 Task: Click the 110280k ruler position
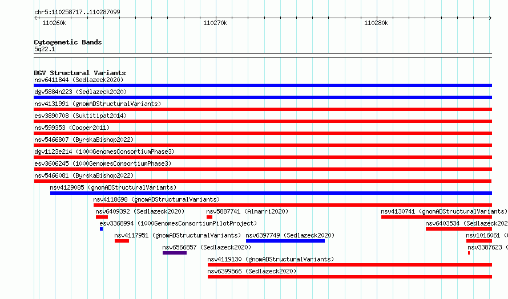coord(376,23)
